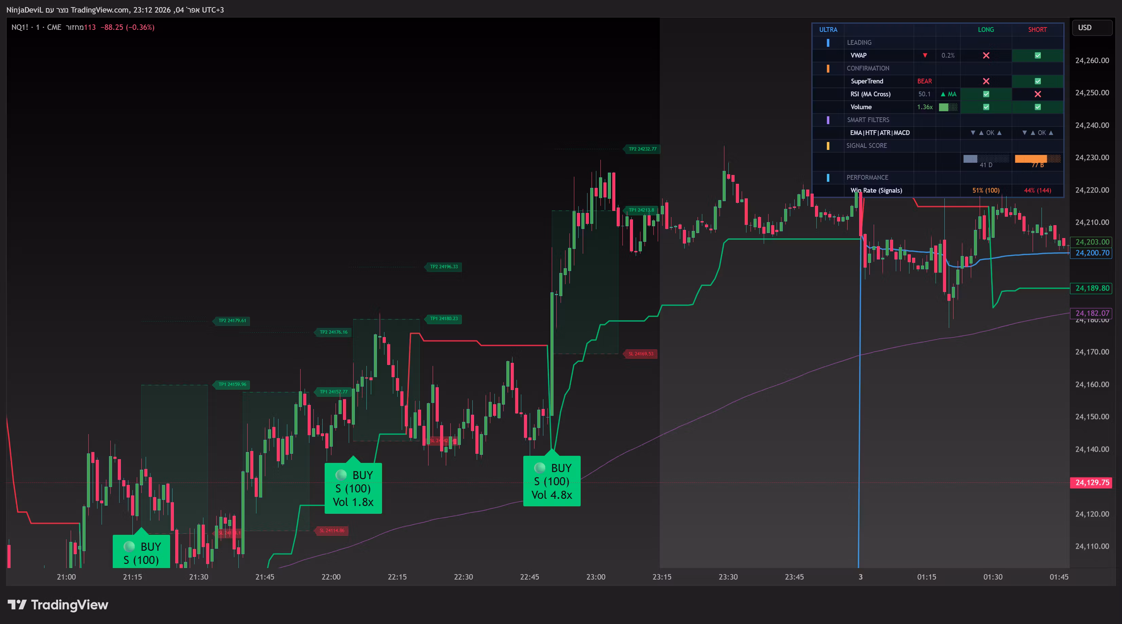This screenshot has width=1122, height=624.
Task: Click the -88.25 (-0.36%) change value
Action: point(128,27)
